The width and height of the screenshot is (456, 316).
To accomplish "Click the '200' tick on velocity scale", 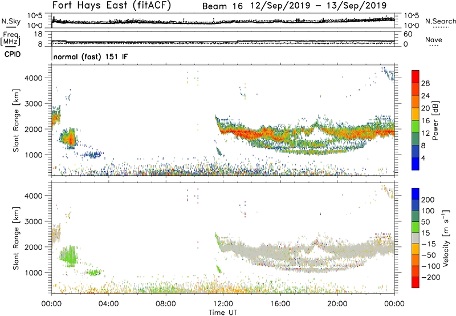I will click(x=427, y=200).
